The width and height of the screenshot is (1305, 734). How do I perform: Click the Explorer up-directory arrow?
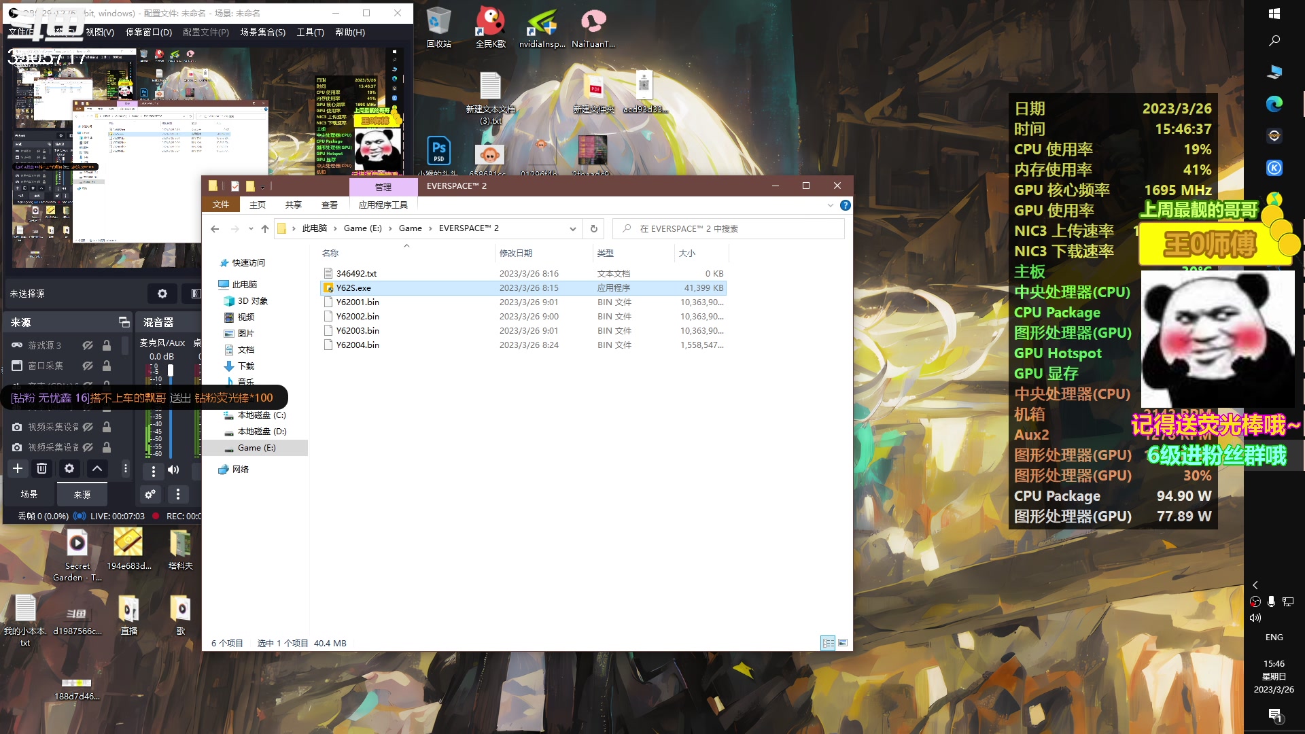(x=265, y=228)
